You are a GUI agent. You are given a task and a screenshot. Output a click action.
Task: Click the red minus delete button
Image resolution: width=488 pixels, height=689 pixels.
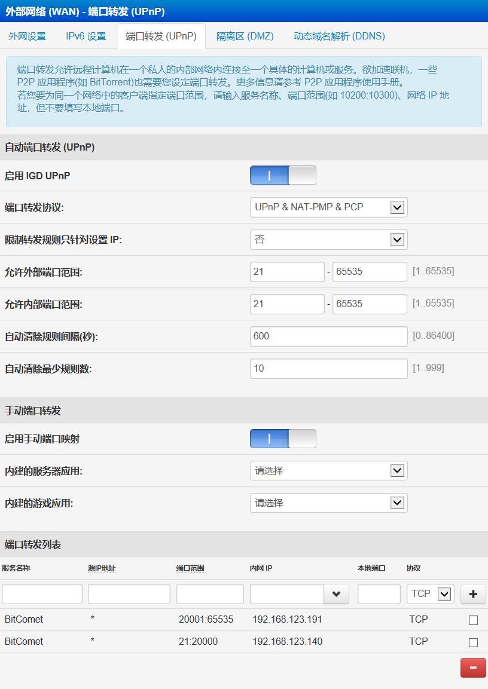(473, 667)
